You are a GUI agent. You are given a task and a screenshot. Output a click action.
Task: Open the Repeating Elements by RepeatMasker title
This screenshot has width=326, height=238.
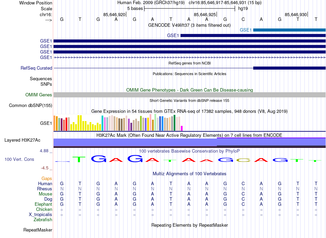(189, 225)
